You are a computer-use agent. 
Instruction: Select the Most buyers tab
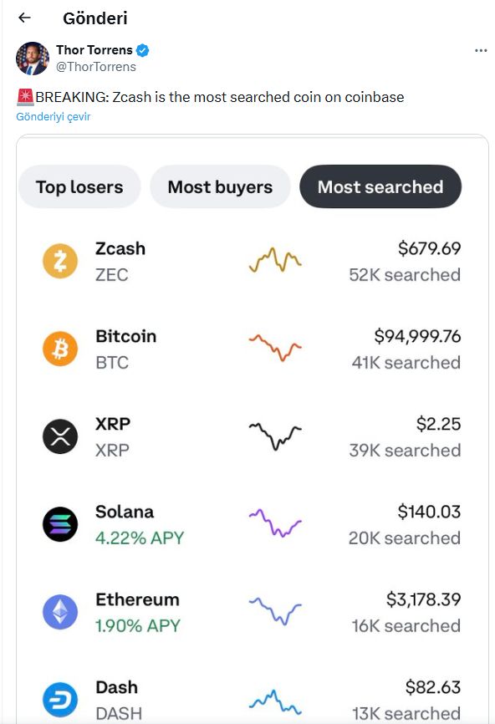tap(219, 186)
